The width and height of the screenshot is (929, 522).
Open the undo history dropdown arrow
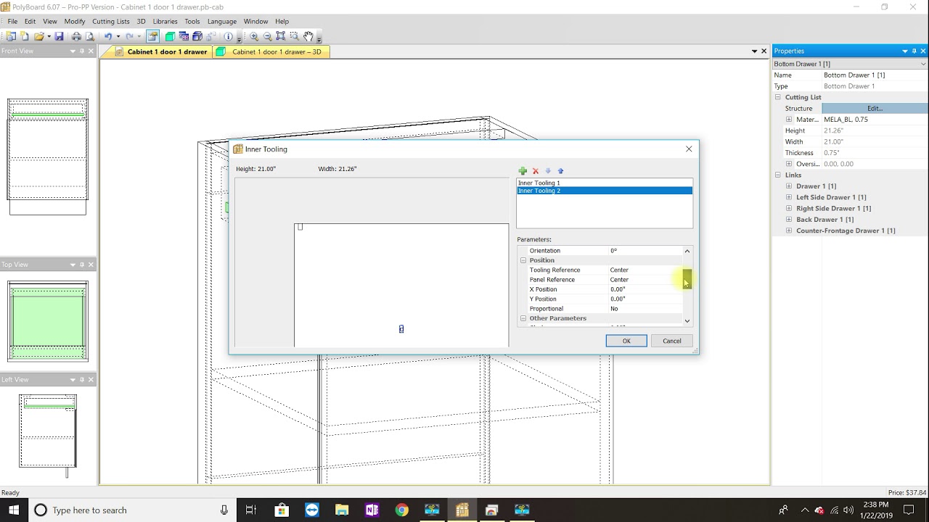118,36
